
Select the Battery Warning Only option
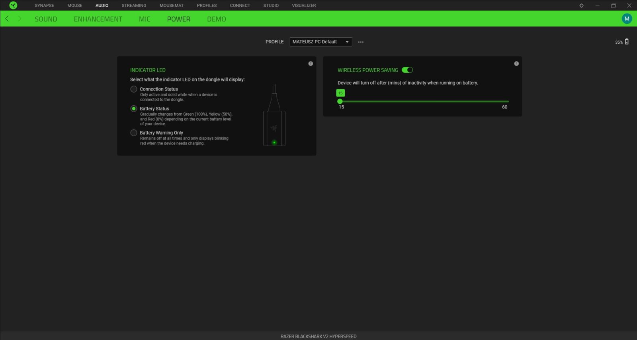(x=134, y=133)
